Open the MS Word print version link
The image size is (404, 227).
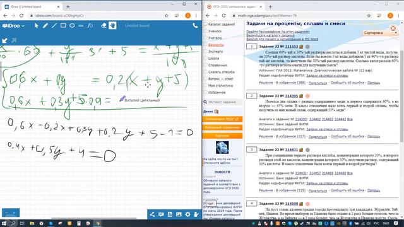(x=282, y=39)
